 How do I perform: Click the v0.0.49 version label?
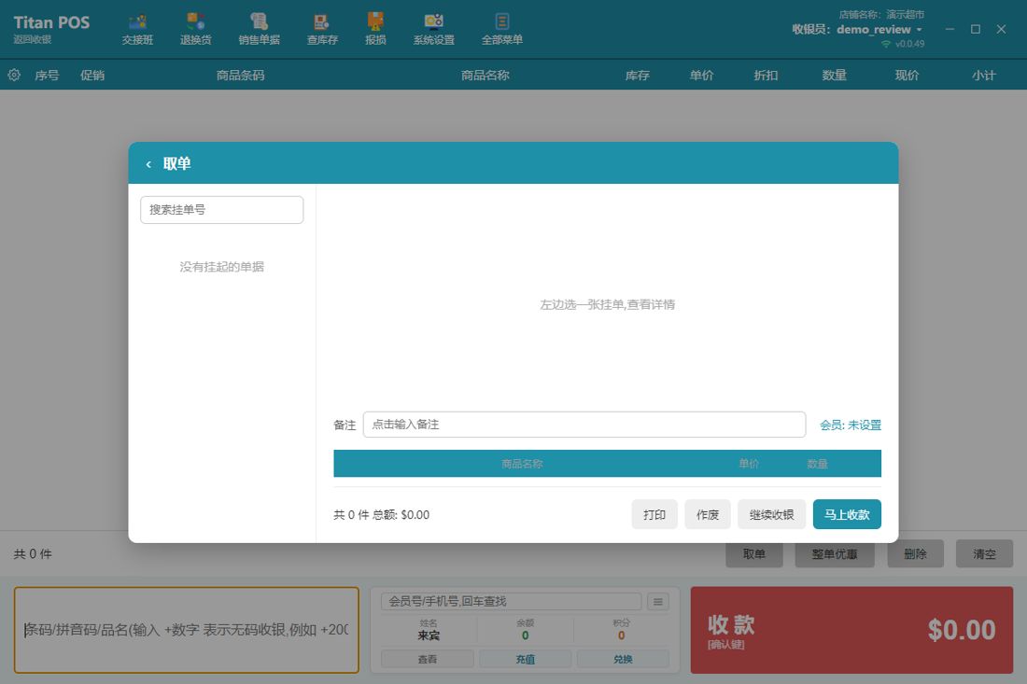click(909, 44)
